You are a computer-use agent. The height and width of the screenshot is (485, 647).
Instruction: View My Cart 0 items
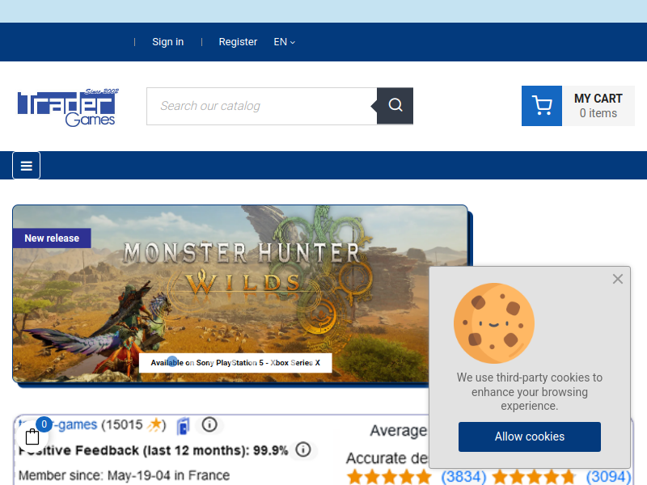click(x=598, y=106)
